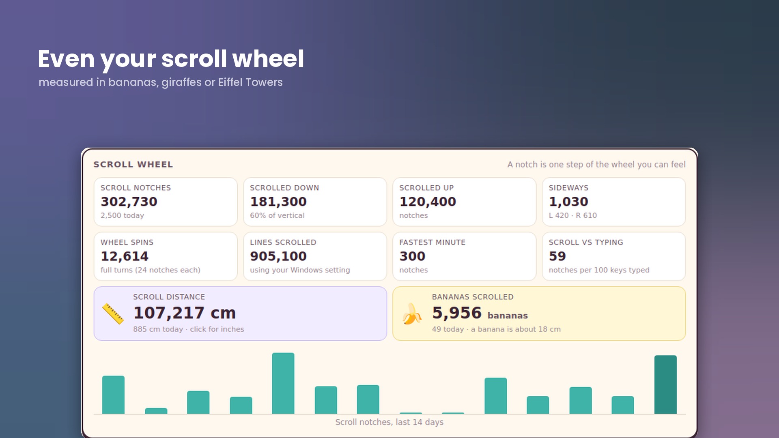Click "Even your scroll wheel" headline
The image size is (779, 438).
(x=171, y=59)
